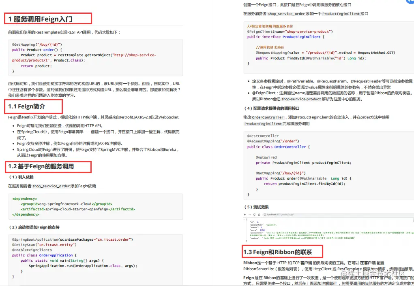Click the "@Autowired" annotation line
Viewport: 414px width, 286px height.
266,157
